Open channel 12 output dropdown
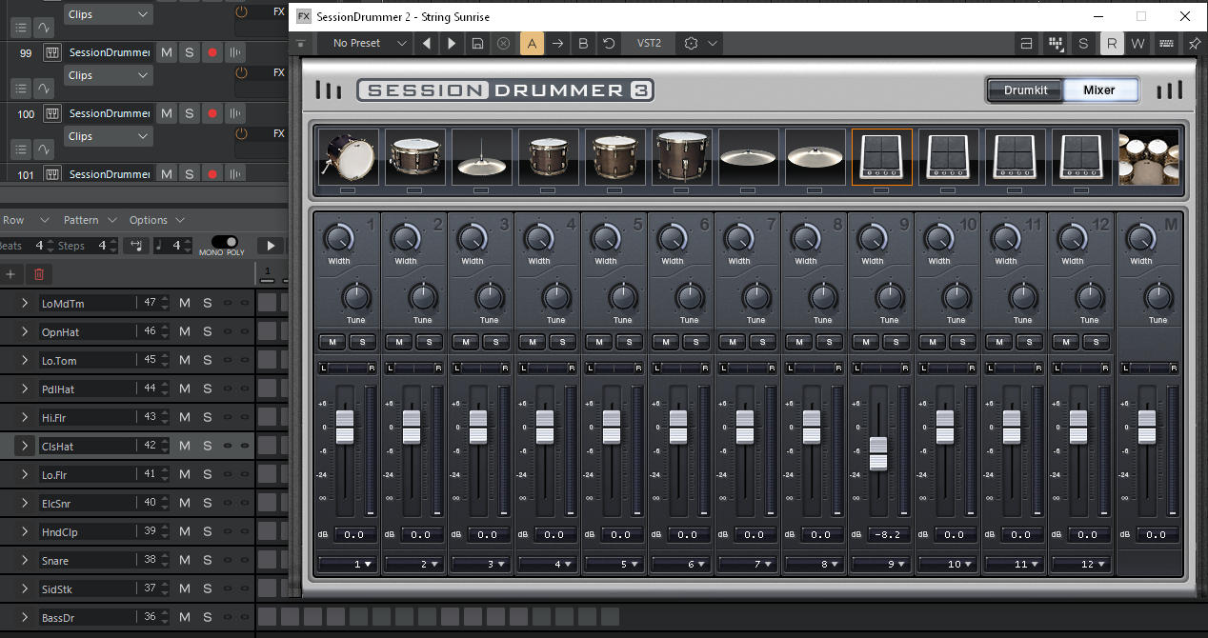Image resolution: width=1208 pixels, height=638 pixels. pyautogui.click(x=1079, y=564)
